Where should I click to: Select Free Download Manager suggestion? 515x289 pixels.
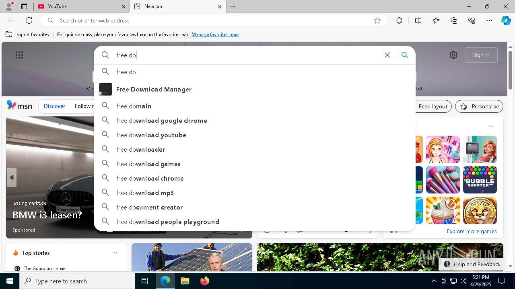254,89
